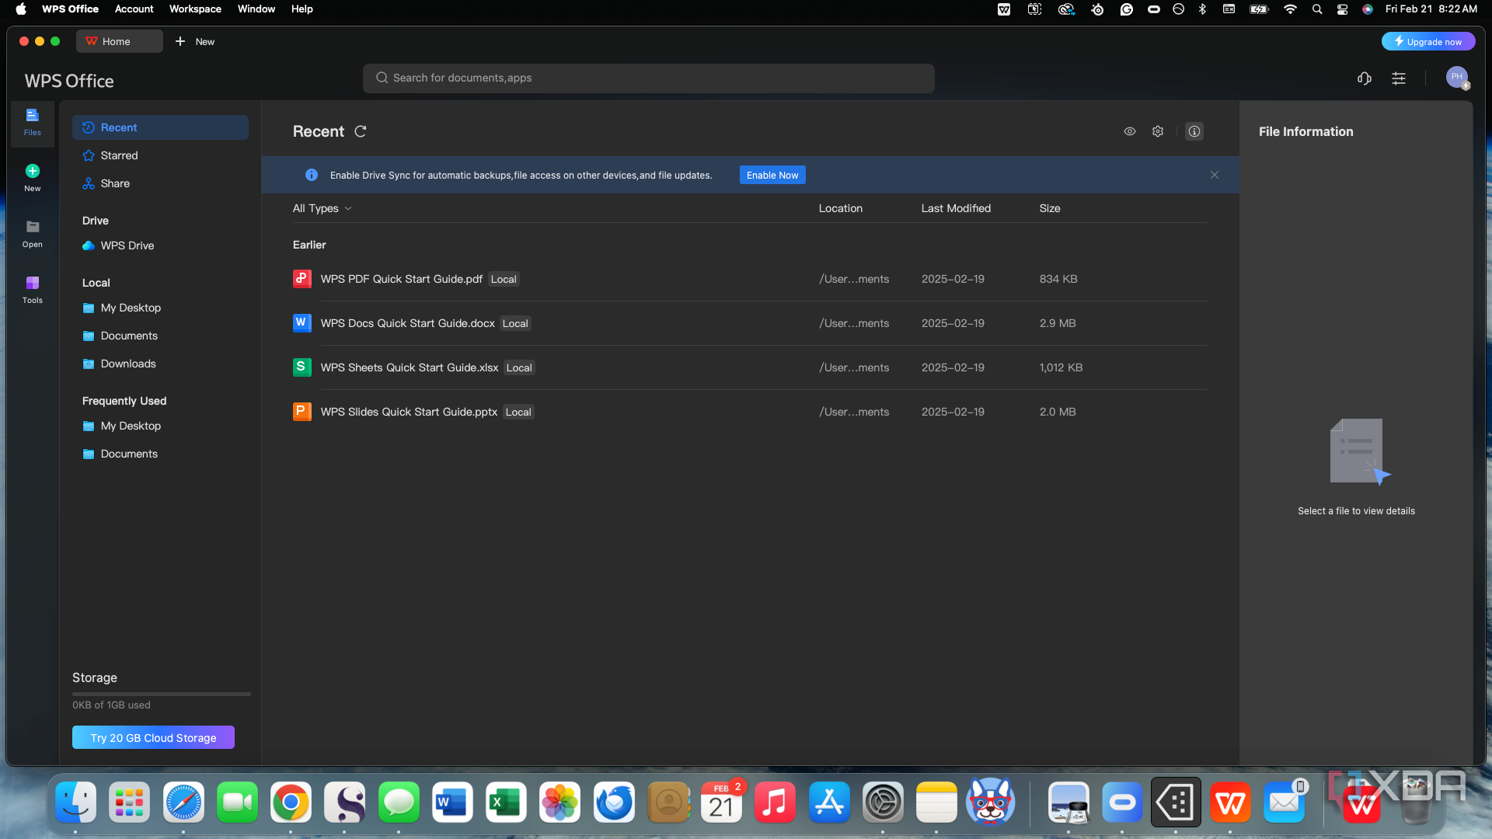The height and width of the screenshot is (839, 1492).
Task: Toggle the eye visibility icon in Recent header
Action: click(x=1130, y=131)
